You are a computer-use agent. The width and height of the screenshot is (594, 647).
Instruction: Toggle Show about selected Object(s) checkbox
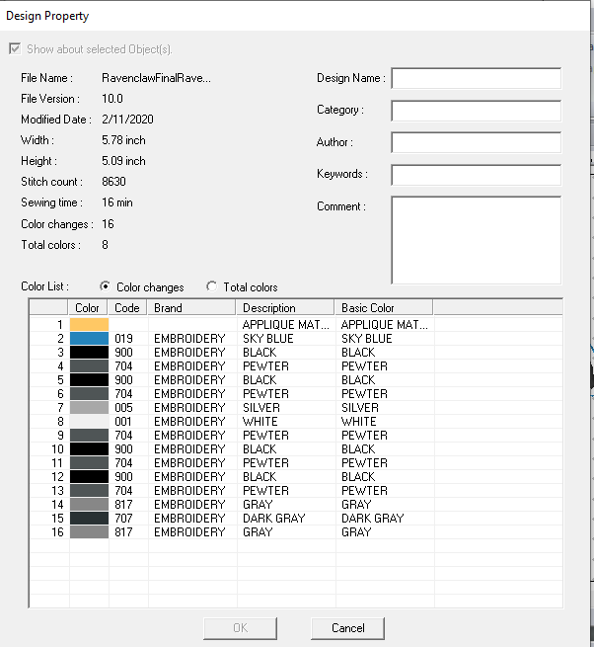[14, 49]
